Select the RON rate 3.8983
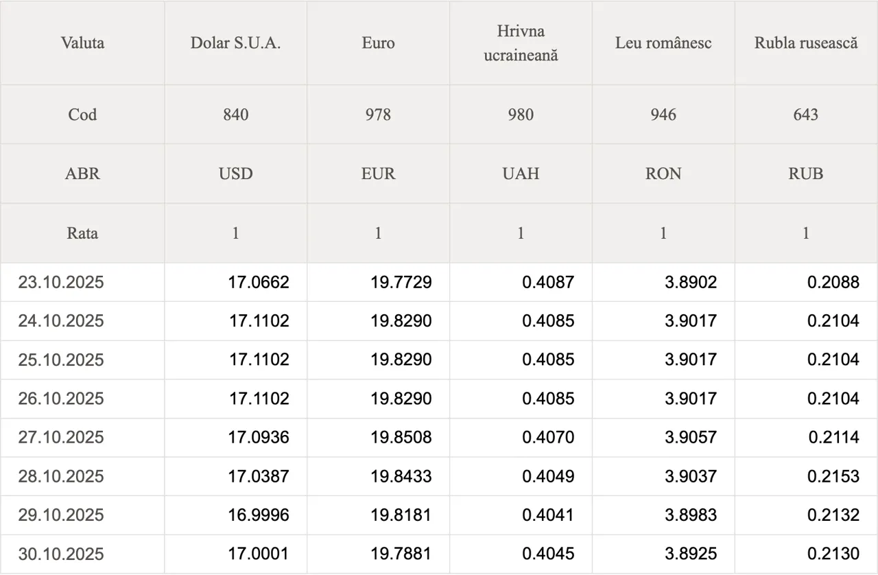This screenshot has width=878, height=575. coord(691,515)
